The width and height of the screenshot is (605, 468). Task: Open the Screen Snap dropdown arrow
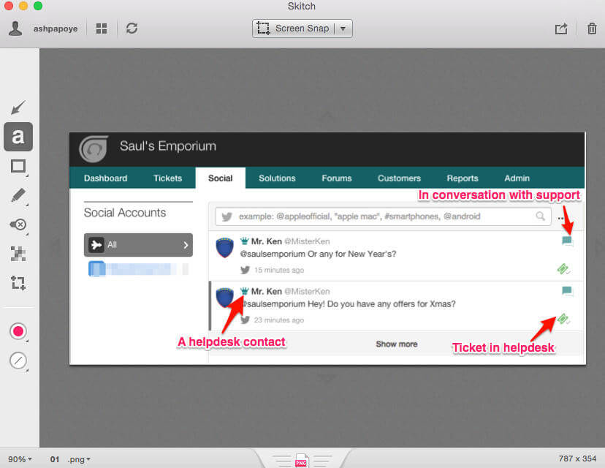click(343, 29)
